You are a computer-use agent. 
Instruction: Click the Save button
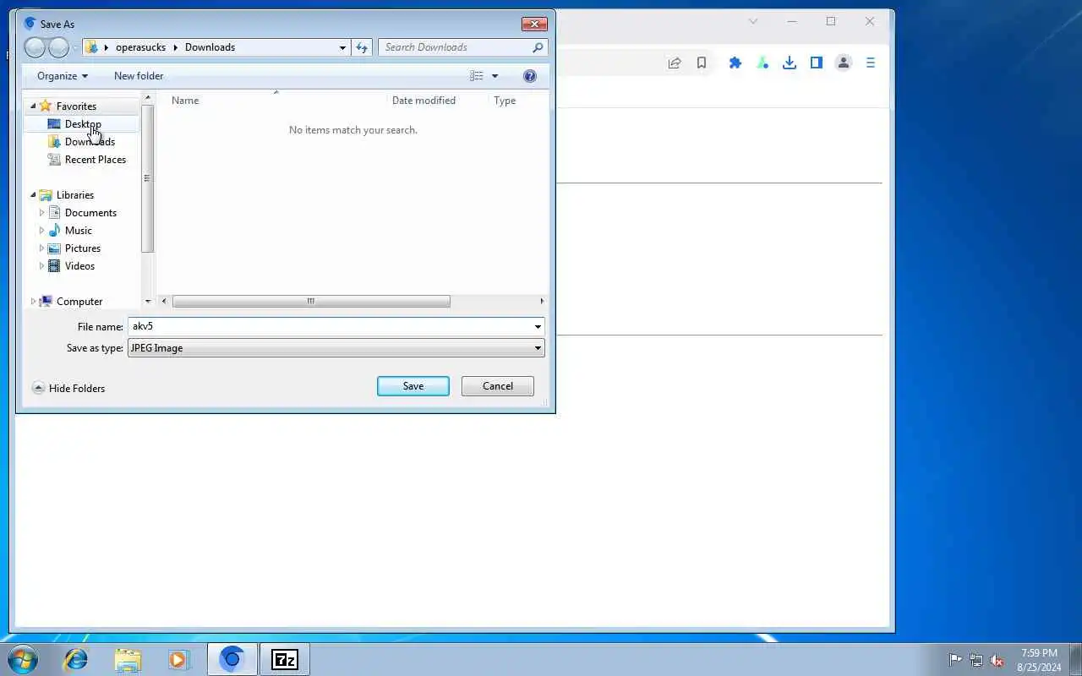point(413,386)
